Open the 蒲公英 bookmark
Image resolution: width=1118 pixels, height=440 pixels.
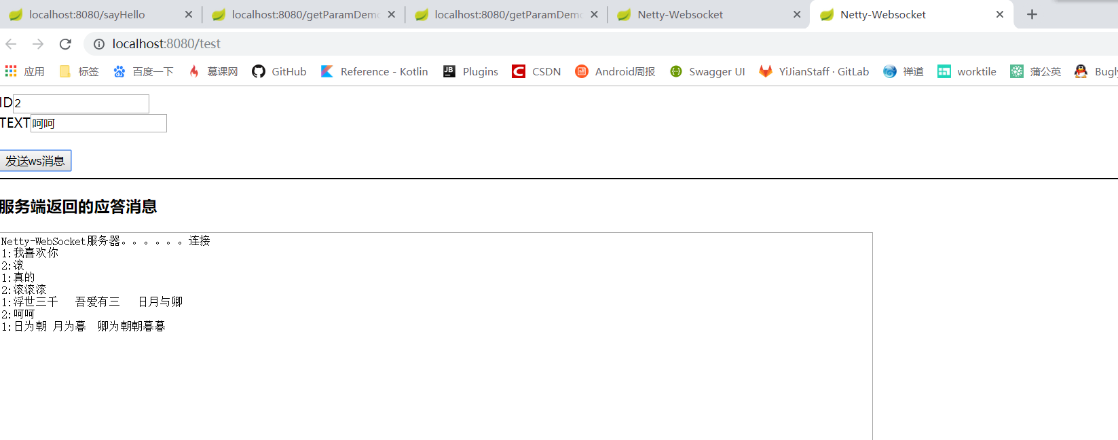click(1035, 71)
